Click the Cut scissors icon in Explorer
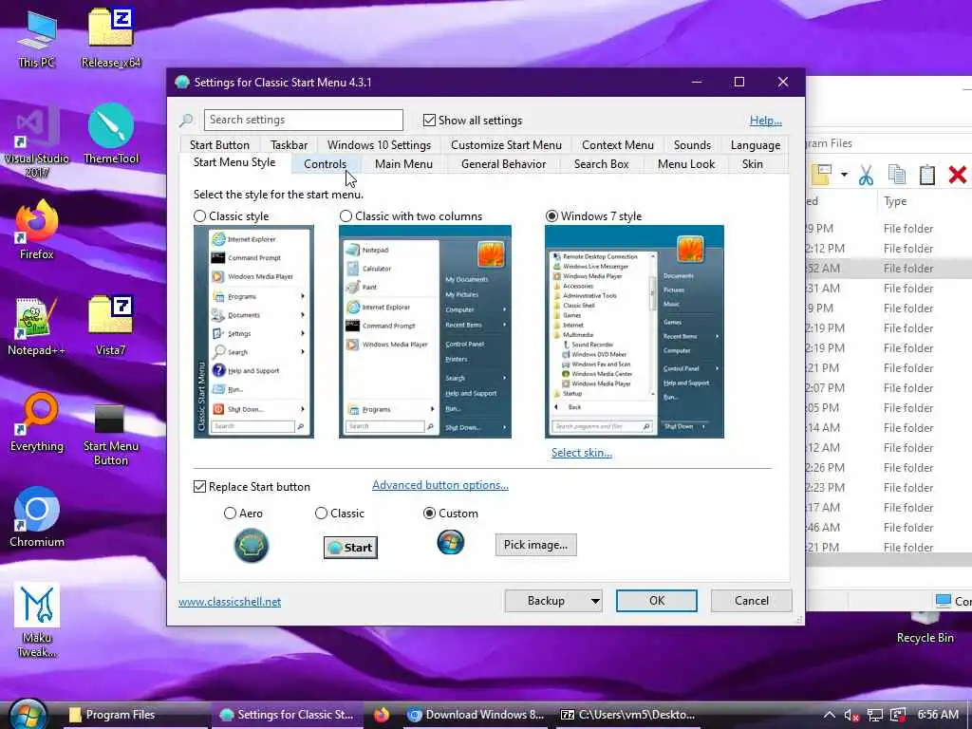The width and height of the screenshot is (972, 729). pyautogui.click(x=866, y=175)
